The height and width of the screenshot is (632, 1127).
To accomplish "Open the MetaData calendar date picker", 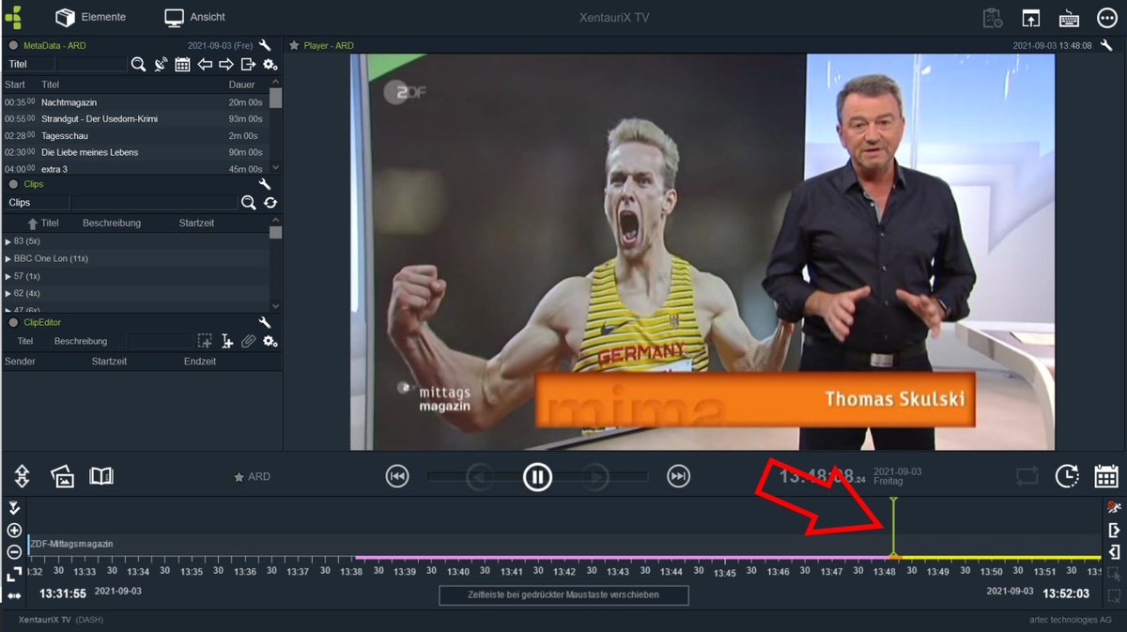I will pyautogui.click(x=182, y=64).
